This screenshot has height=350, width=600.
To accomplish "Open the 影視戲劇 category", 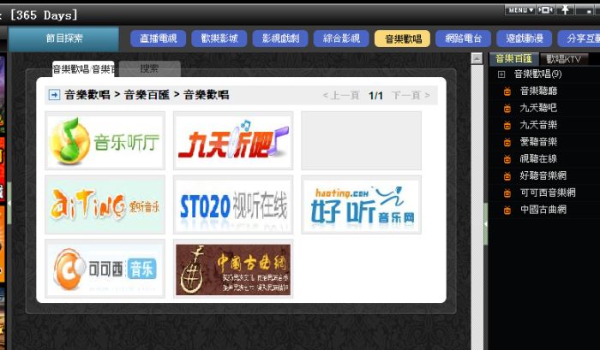I will tap(280, 39).
